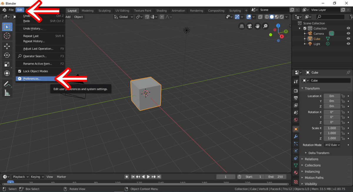Screen dimensions: 353x192
Task: Select the Measure tool
Action: point(7,93)
